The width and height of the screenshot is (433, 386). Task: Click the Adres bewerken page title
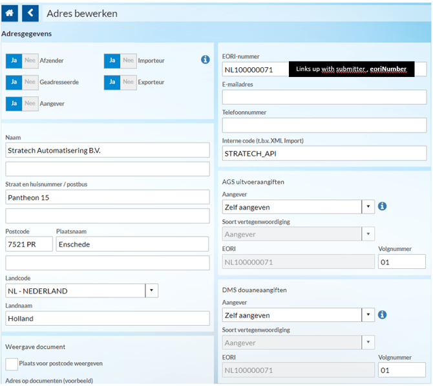click(x=82, y=14)
